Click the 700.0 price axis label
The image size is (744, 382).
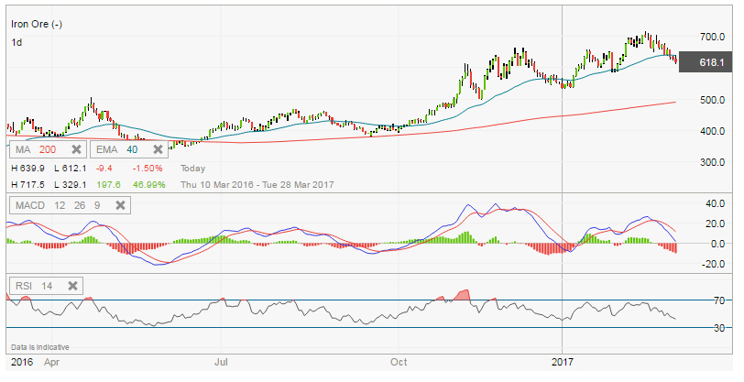[x=712, y=37]
